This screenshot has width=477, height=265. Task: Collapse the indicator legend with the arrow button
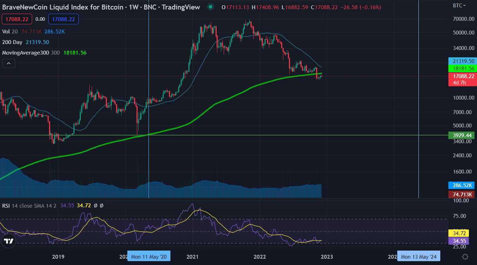(9, 63)
